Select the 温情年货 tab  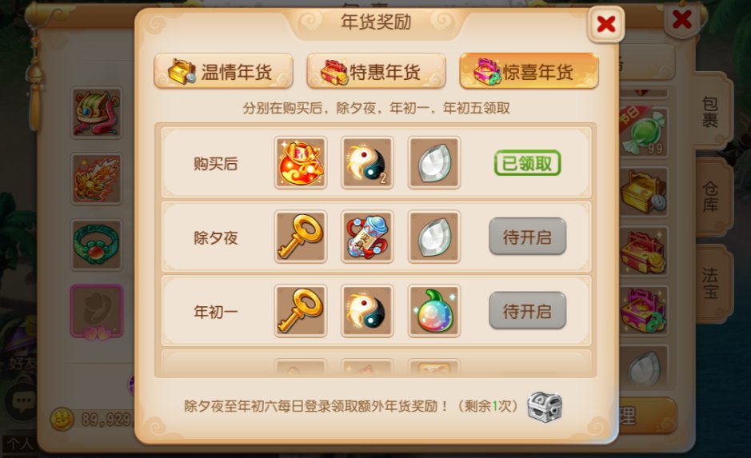[x=223, y=71]
